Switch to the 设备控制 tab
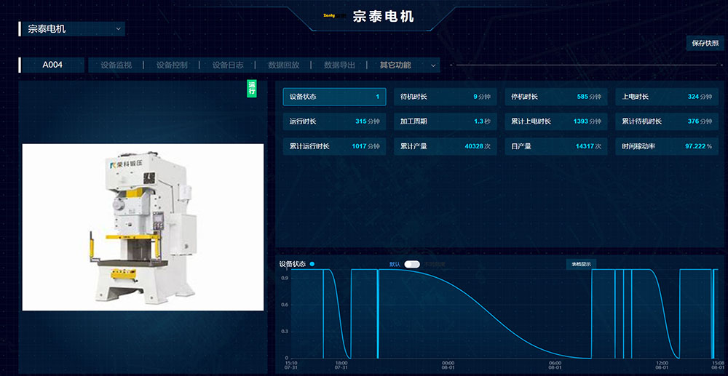 [x=172, y=65]
